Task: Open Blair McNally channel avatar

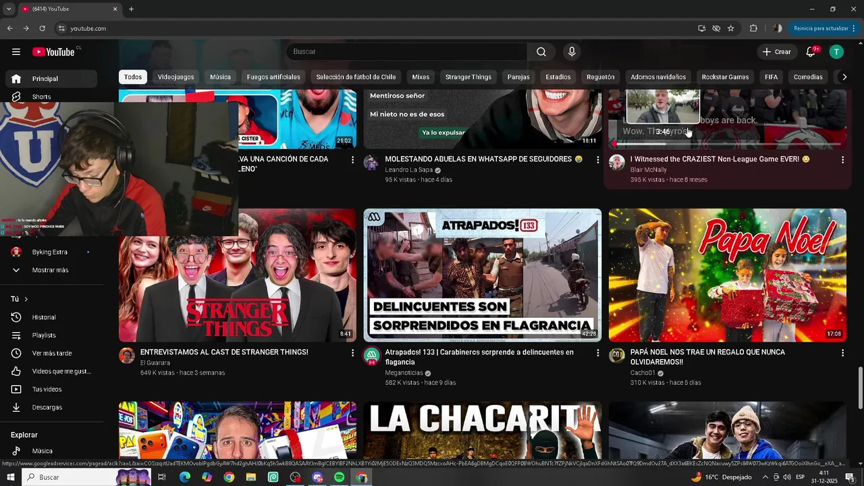Action: tap(617, 163)
